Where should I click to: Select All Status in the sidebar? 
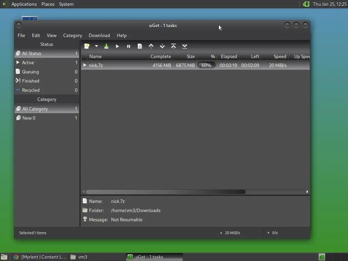pos(47,53)
